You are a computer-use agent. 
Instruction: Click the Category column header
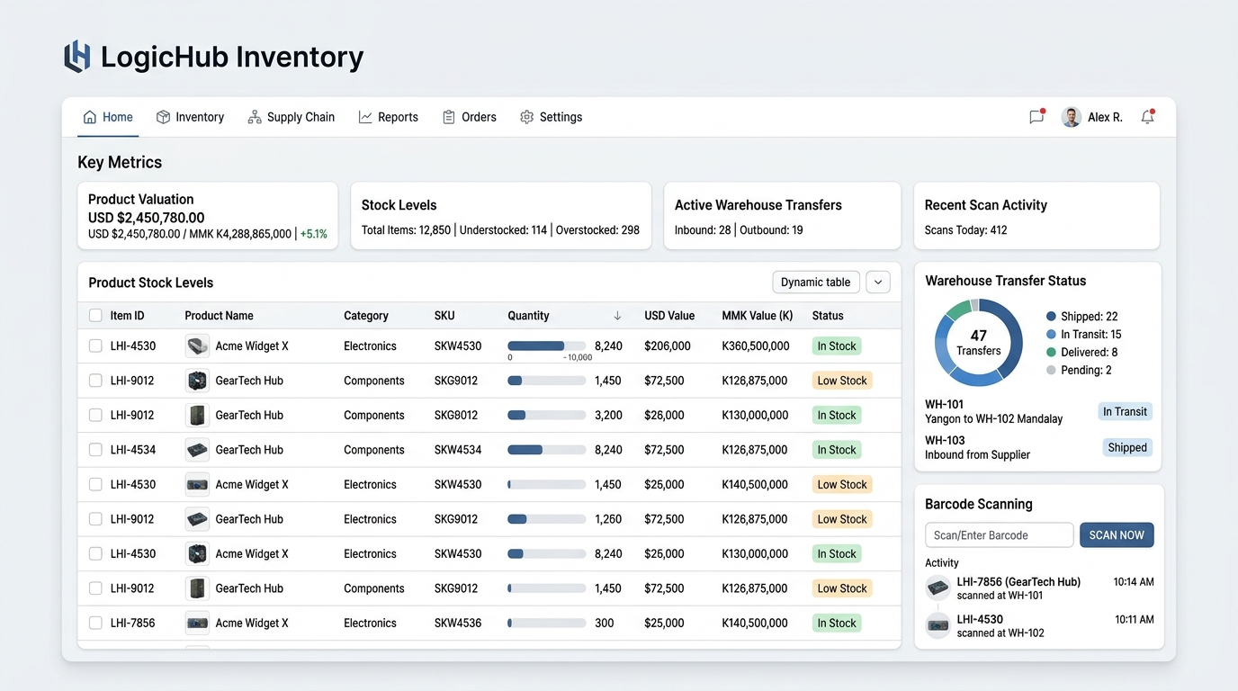pyautogui.click(x=366, y=316)
